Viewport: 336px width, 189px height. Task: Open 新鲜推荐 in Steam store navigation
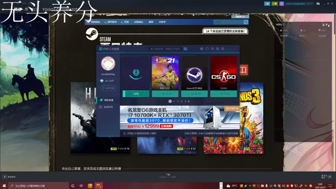click(x=112, y=22)
